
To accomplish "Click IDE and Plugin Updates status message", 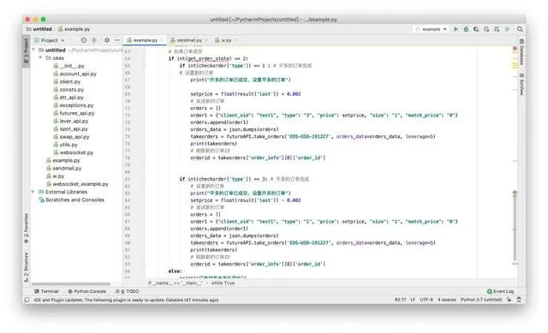I will pos(126,300).
